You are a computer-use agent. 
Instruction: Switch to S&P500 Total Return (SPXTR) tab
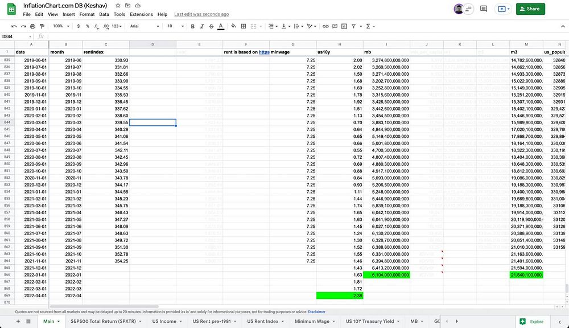(x=106, y=322)
